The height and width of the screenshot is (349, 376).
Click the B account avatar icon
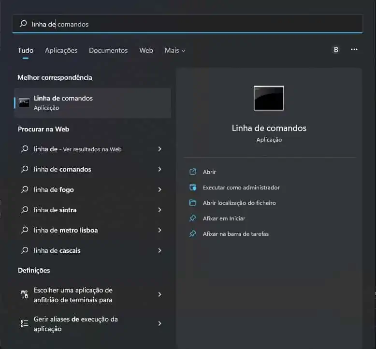[336, 49]
